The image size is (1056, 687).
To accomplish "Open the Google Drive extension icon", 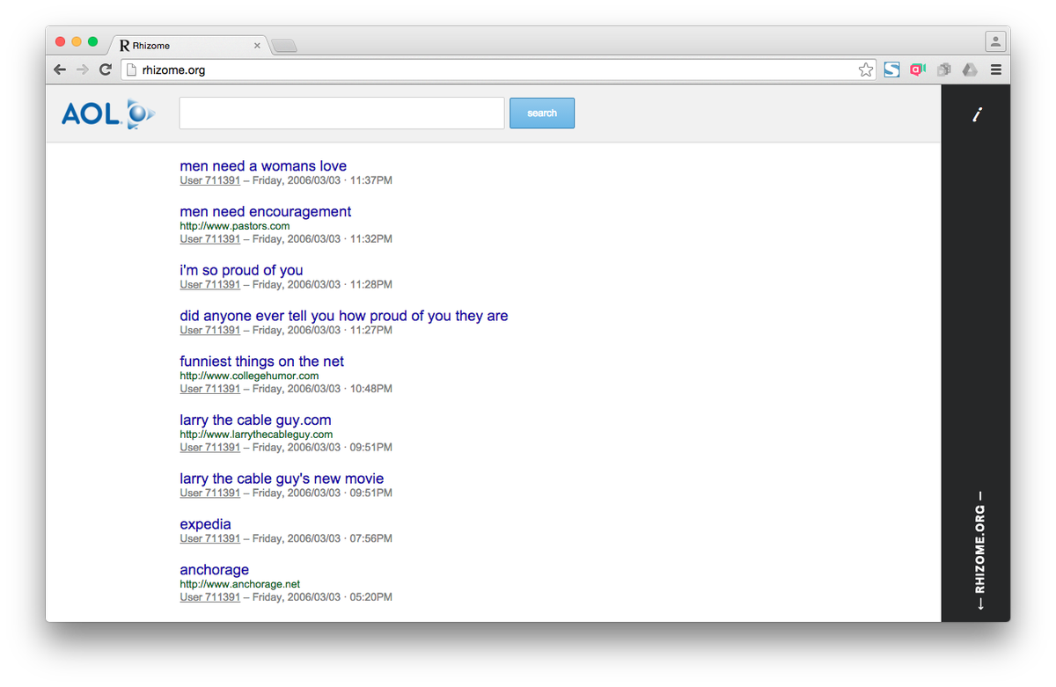I will pos(970,69).
